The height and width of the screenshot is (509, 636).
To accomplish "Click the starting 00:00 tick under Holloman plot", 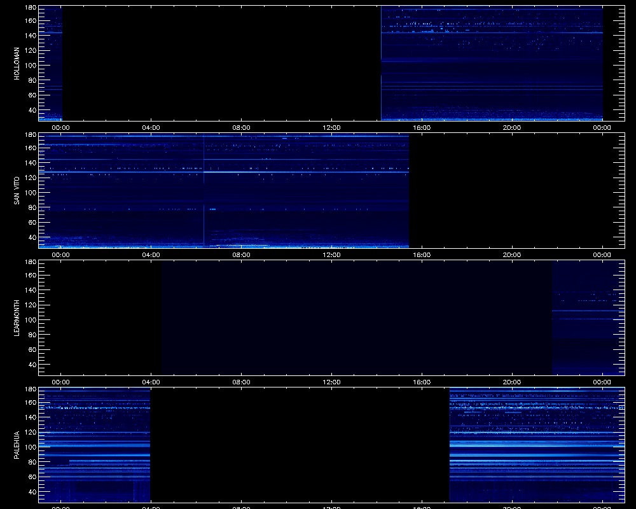I will point(61,127).
